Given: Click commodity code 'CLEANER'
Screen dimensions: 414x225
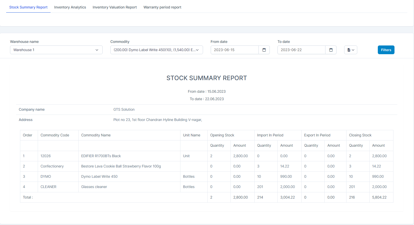Looking at the screenshot, I should [49, 187].
